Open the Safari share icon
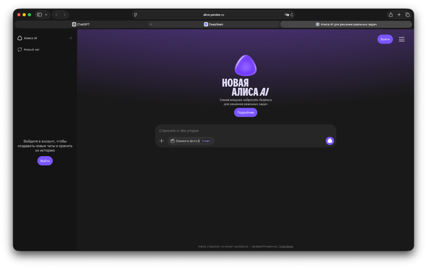 click(x=391, y=15)
